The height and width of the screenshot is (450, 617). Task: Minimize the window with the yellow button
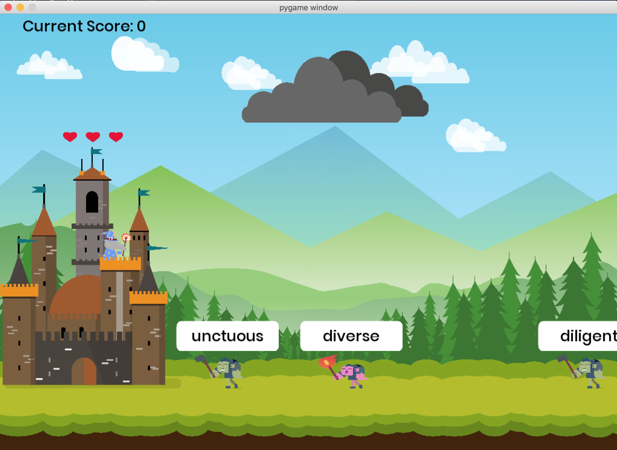tap(20, 7)
